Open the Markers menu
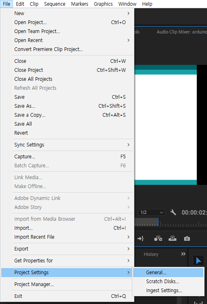 pos(80,4)
